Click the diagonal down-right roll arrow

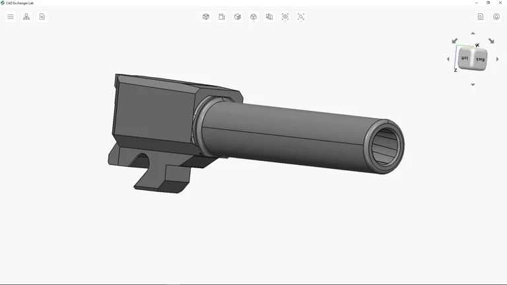click(x=491, y=41)
